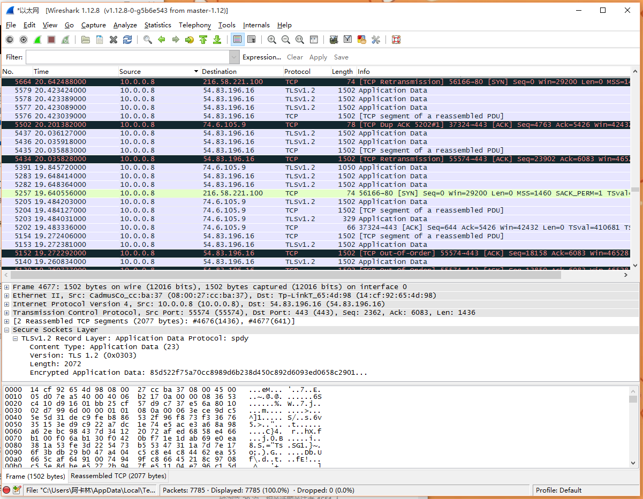
Task: Click the Open capture file icon
Action: (85, 40)
